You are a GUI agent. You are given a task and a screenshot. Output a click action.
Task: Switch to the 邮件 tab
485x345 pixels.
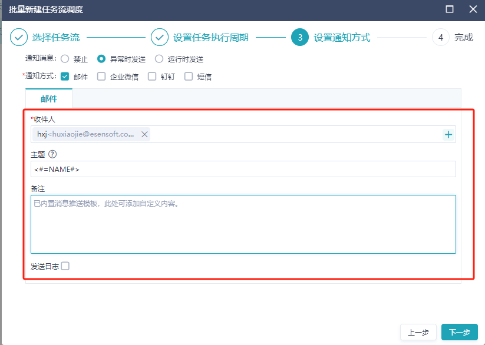(x=49, y=98)
